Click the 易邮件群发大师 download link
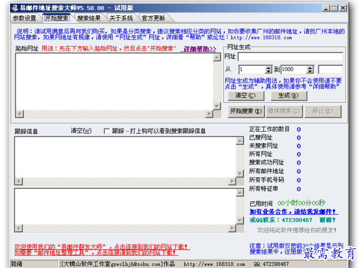 (101, 247)
